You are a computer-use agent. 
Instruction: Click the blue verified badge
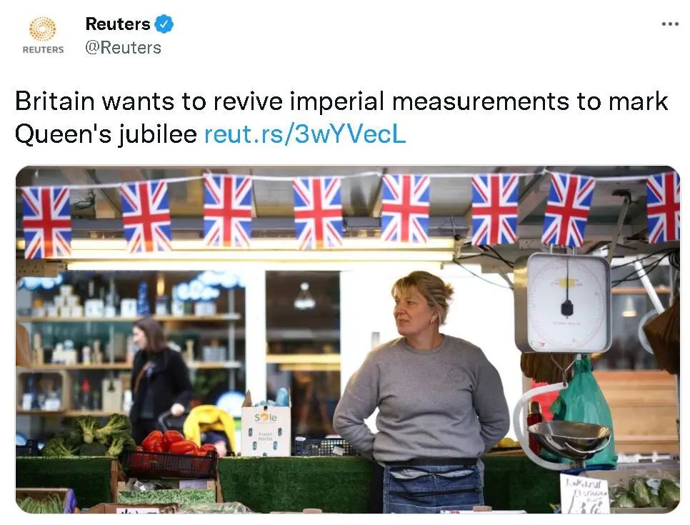164,24
